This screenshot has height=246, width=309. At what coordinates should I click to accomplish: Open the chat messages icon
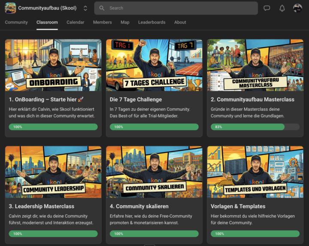(267, 8)
